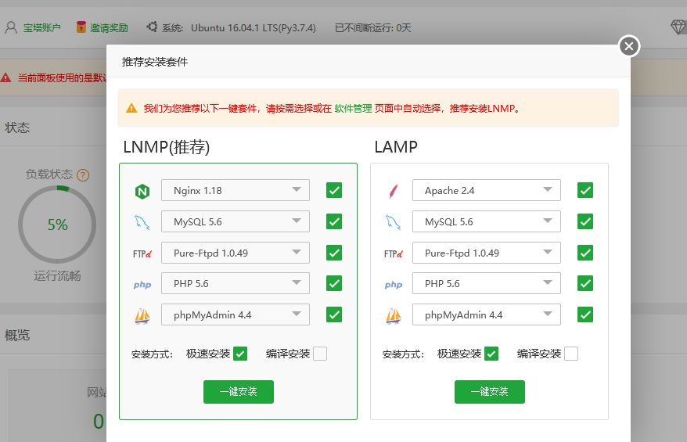Uncheck MySQL 5.6 in LNMP
The width and height of the screenshot is (687, 442).
click(334, 221)
